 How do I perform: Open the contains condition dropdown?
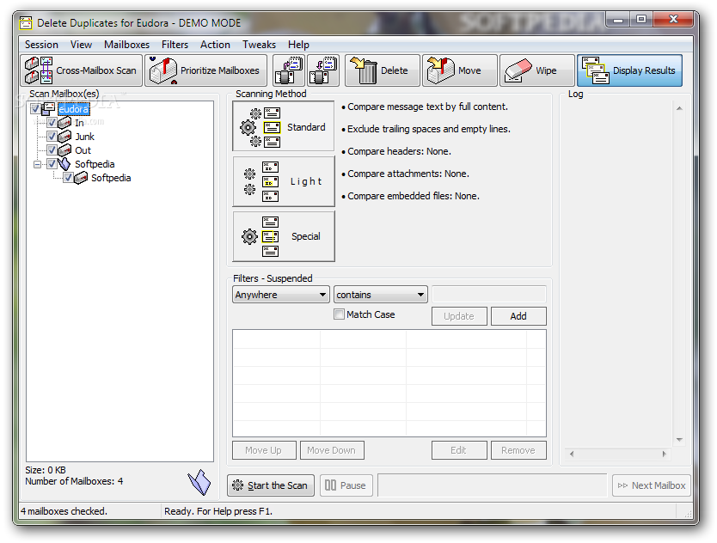pos(381,295)
